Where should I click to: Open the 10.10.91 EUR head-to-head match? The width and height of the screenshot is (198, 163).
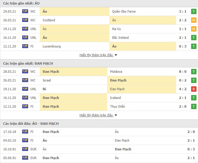[99, 149]
